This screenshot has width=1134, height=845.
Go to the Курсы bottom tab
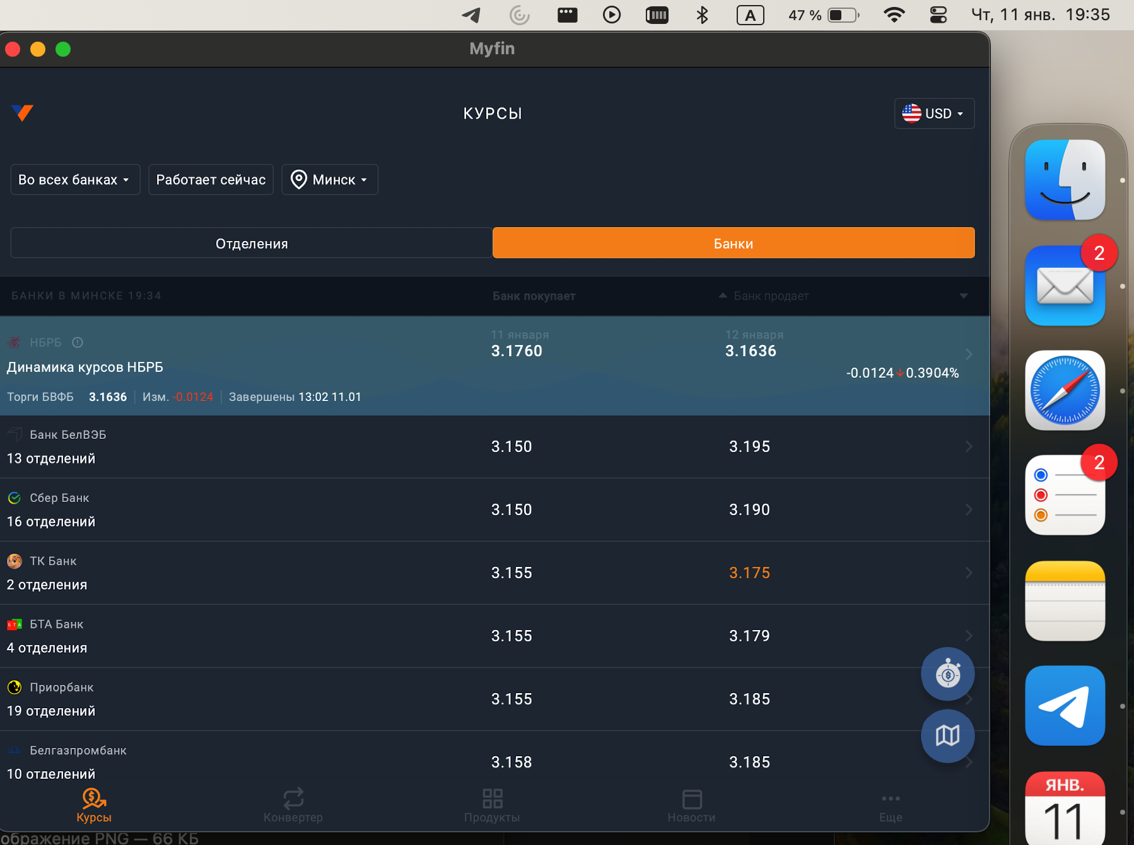coord(94,805)
